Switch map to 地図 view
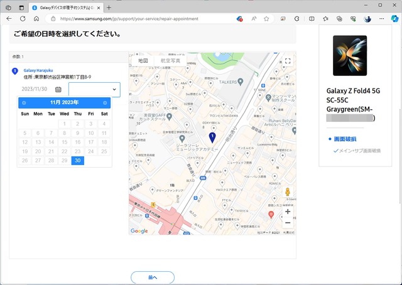 [143, 61]
